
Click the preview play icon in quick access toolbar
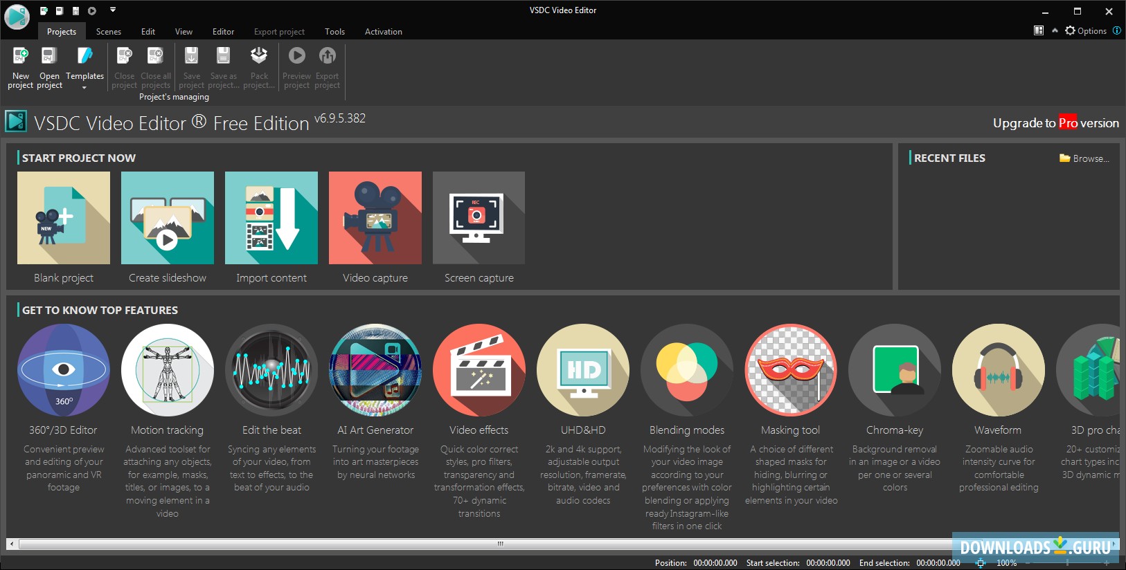pyautogui.click(x=92, y=10)
